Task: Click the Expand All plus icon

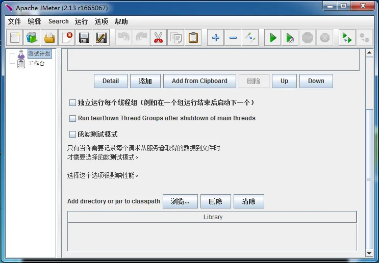Action: click(x=216, y=38)
